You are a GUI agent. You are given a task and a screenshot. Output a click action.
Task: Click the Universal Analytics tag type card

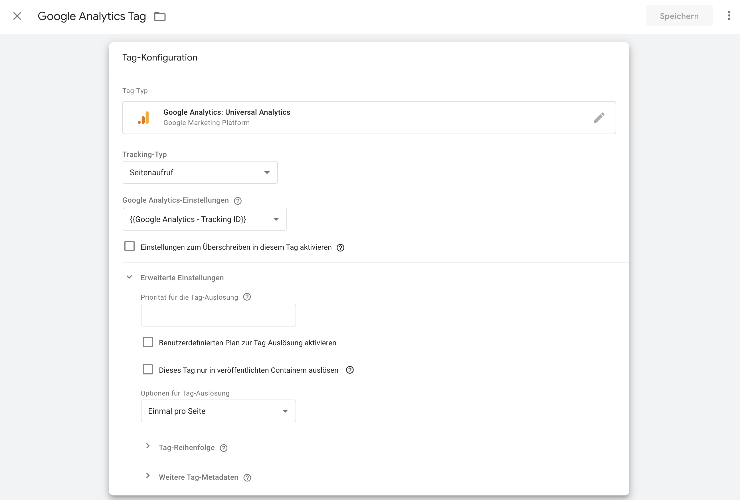tap(369, 118)
